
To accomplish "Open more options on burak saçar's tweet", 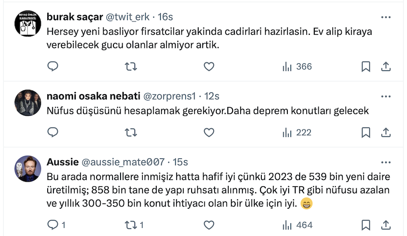I will click(385, 17).
